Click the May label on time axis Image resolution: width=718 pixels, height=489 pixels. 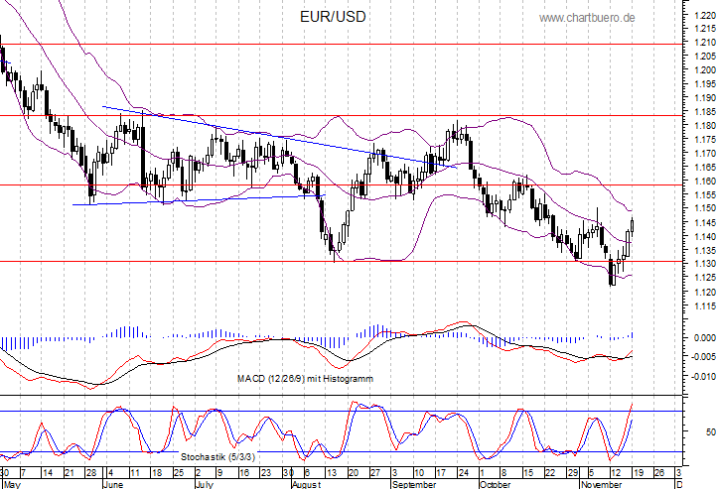pos(10,485)
